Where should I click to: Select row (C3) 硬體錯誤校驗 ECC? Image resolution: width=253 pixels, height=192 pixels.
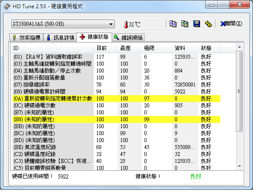116,161
